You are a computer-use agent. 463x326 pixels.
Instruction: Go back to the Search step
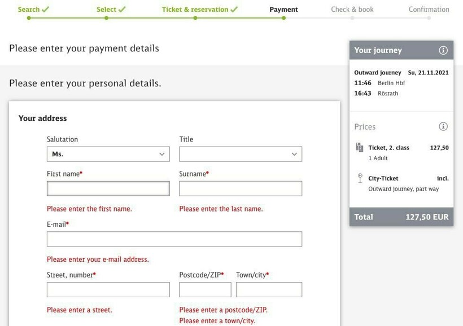29,10
